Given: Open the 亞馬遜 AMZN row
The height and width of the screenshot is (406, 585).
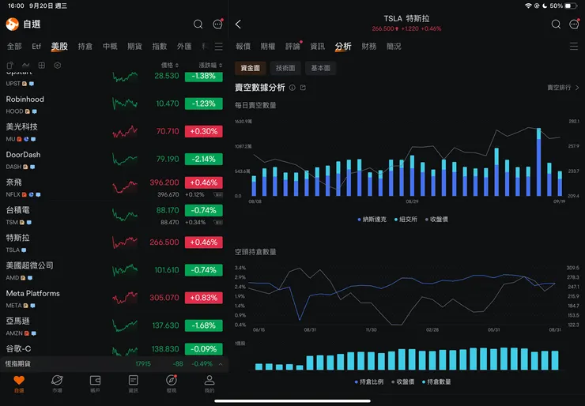Looking at the screenshot, I should tap(114, 326).
